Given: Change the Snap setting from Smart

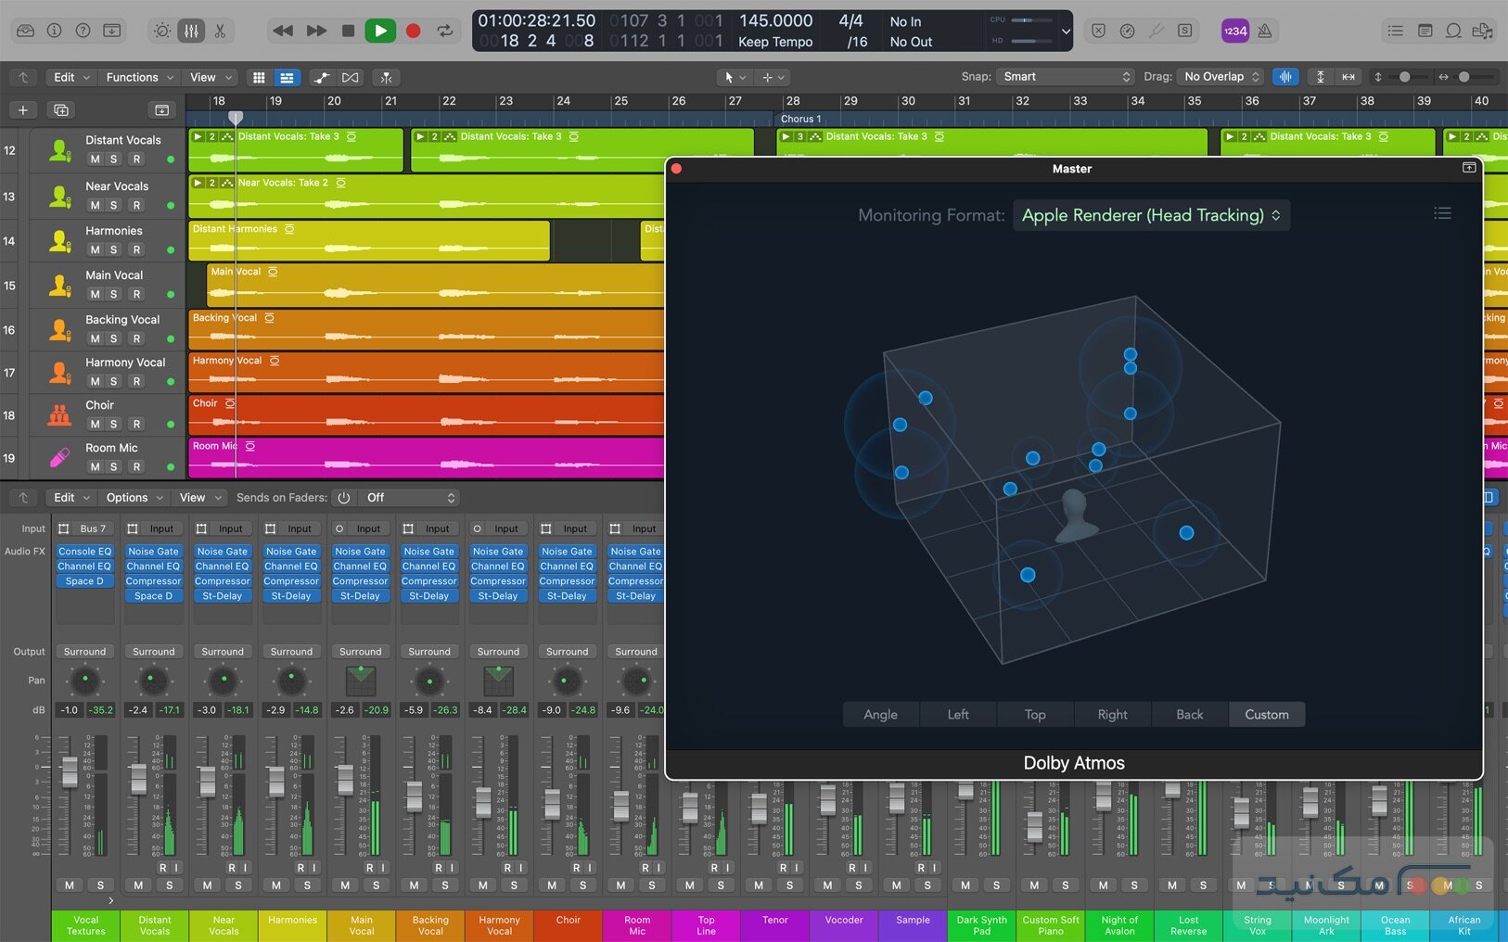Looking at the screenshot, I should coord(1065,76).
